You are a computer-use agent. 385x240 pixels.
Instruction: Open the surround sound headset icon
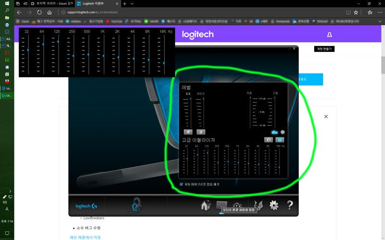coord(237,205)
